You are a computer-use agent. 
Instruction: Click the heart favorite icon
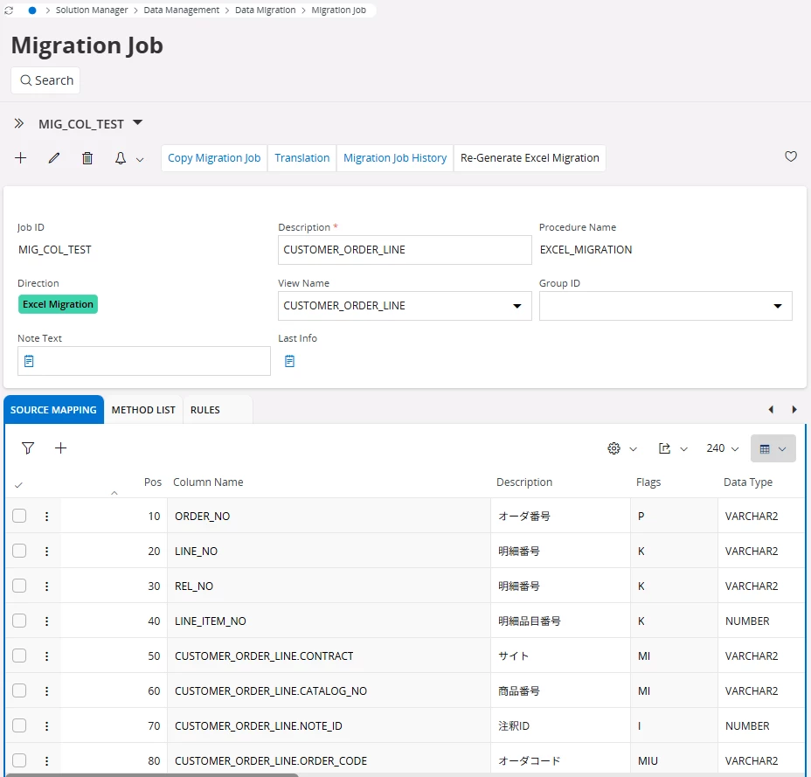coord(790,157)
